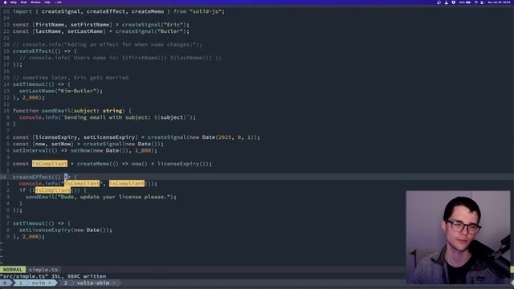514x289 pixels.
Task: Click the setLastName call
Action: coord(61,91)
